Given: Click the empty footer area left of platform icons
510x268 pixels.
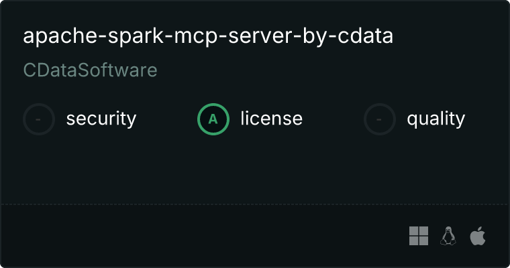Looking at the screenshot, I should (x=201, y=236).
